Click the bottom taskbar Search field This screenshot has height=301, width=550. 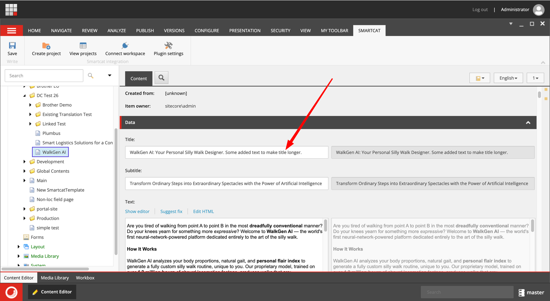click(x=467, y=292)
